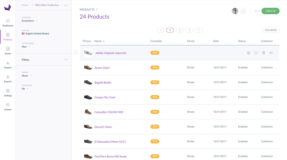
Task: Click the notification bell icon
Action: point(243,11)
